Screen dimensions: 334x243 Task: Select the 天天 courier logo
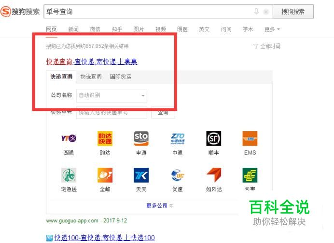click(x=141, y=175)
